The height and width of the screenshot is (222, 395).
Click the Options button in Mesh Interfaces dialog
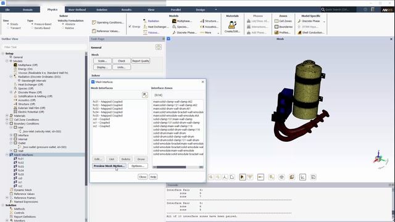pyautogui.click(x=138, y=166)
